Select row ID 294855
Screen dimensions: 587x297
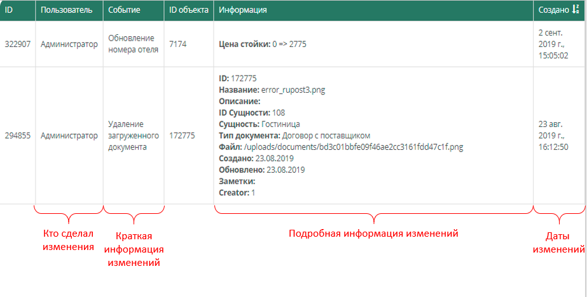[18, 136]
